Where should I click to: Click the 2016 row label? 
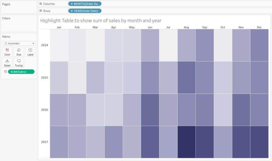point(44,110)
